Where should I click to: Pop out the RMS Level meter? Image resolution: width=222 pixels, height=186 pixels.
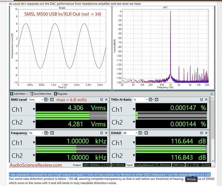pos(102,100)
